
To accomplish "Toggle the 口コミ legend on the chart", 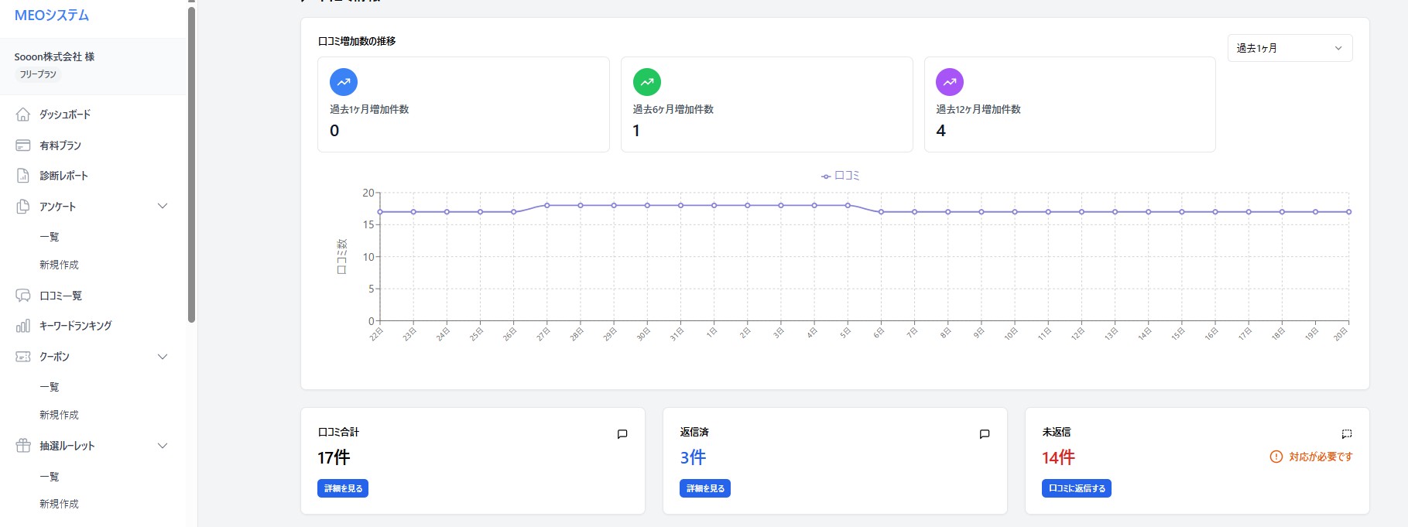I will tap(841, 176).
